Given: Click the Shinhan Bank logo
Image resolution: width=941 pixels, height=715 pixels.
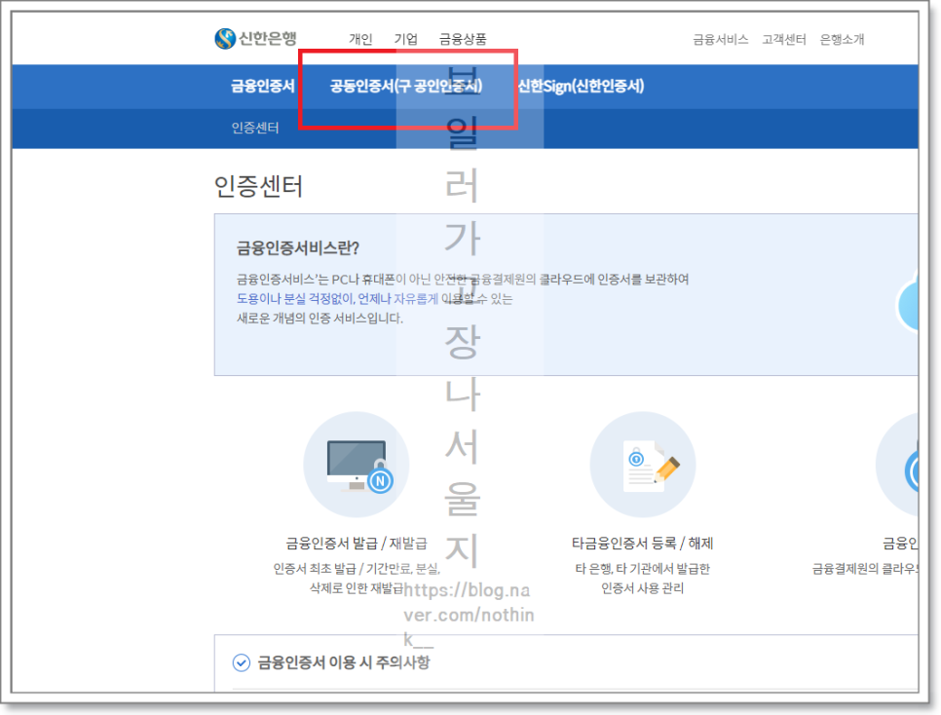Looking at the screenshot, I should [x=255, y=38].
